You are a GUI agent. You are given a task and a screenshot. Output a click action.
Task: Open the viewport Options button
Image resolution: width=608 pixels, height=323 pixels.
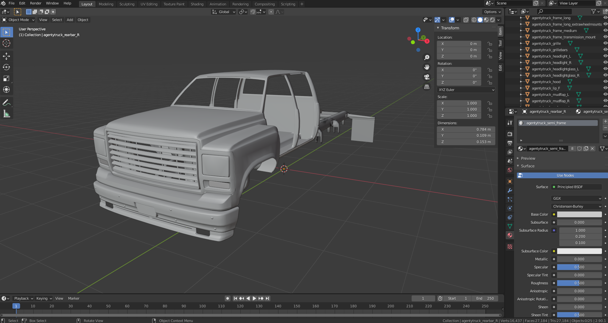click(492, 12)
